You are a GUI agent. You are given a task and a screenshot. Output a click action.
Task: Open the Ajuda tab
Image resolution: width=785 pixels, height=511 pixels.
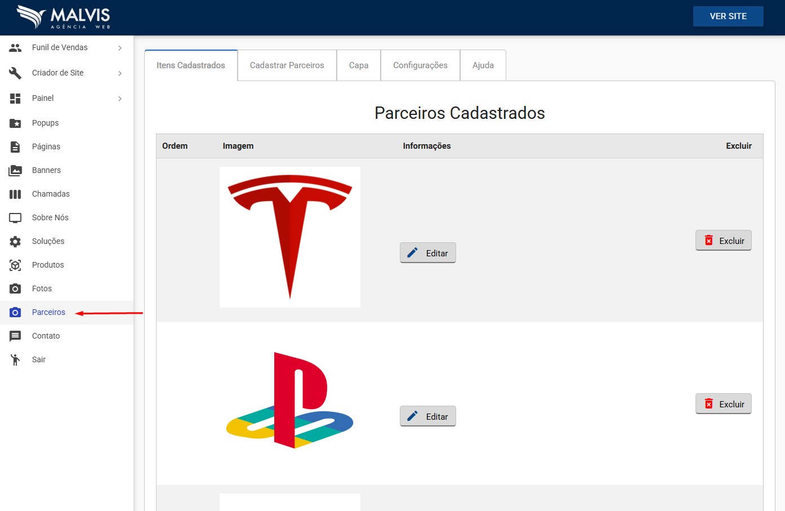(483, 65)
